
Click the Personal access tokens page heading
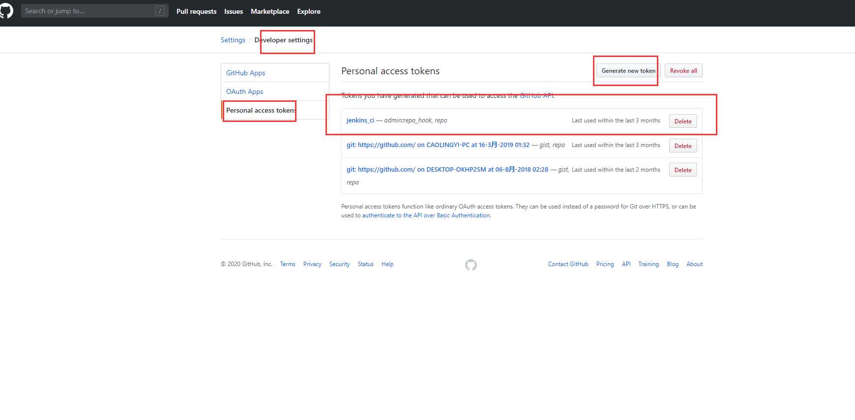point(390,71)
